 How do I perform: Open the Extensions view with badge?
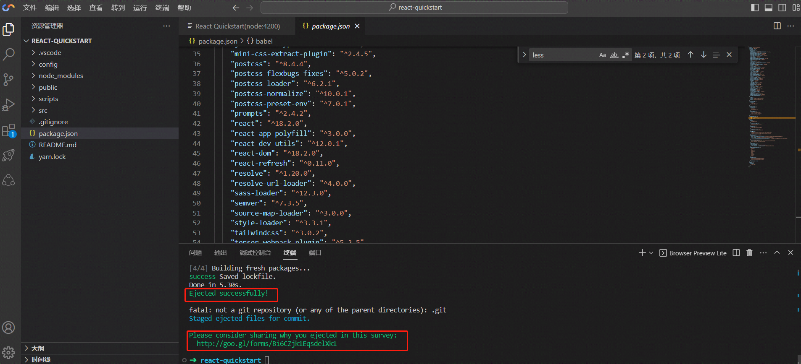(x=8, y=130)
